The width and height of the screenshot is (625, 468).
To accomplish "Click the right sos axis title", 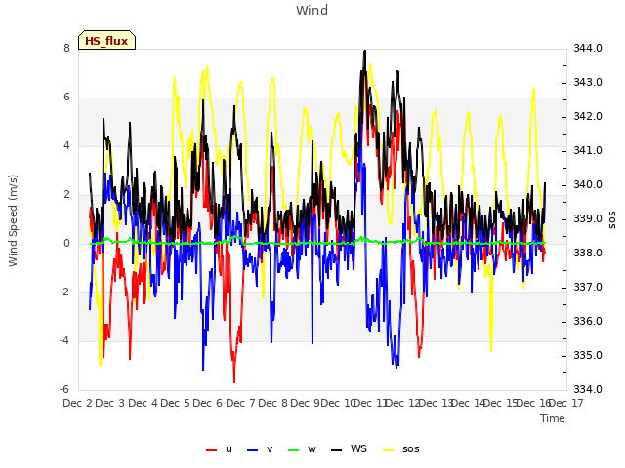I will point(612,220).
